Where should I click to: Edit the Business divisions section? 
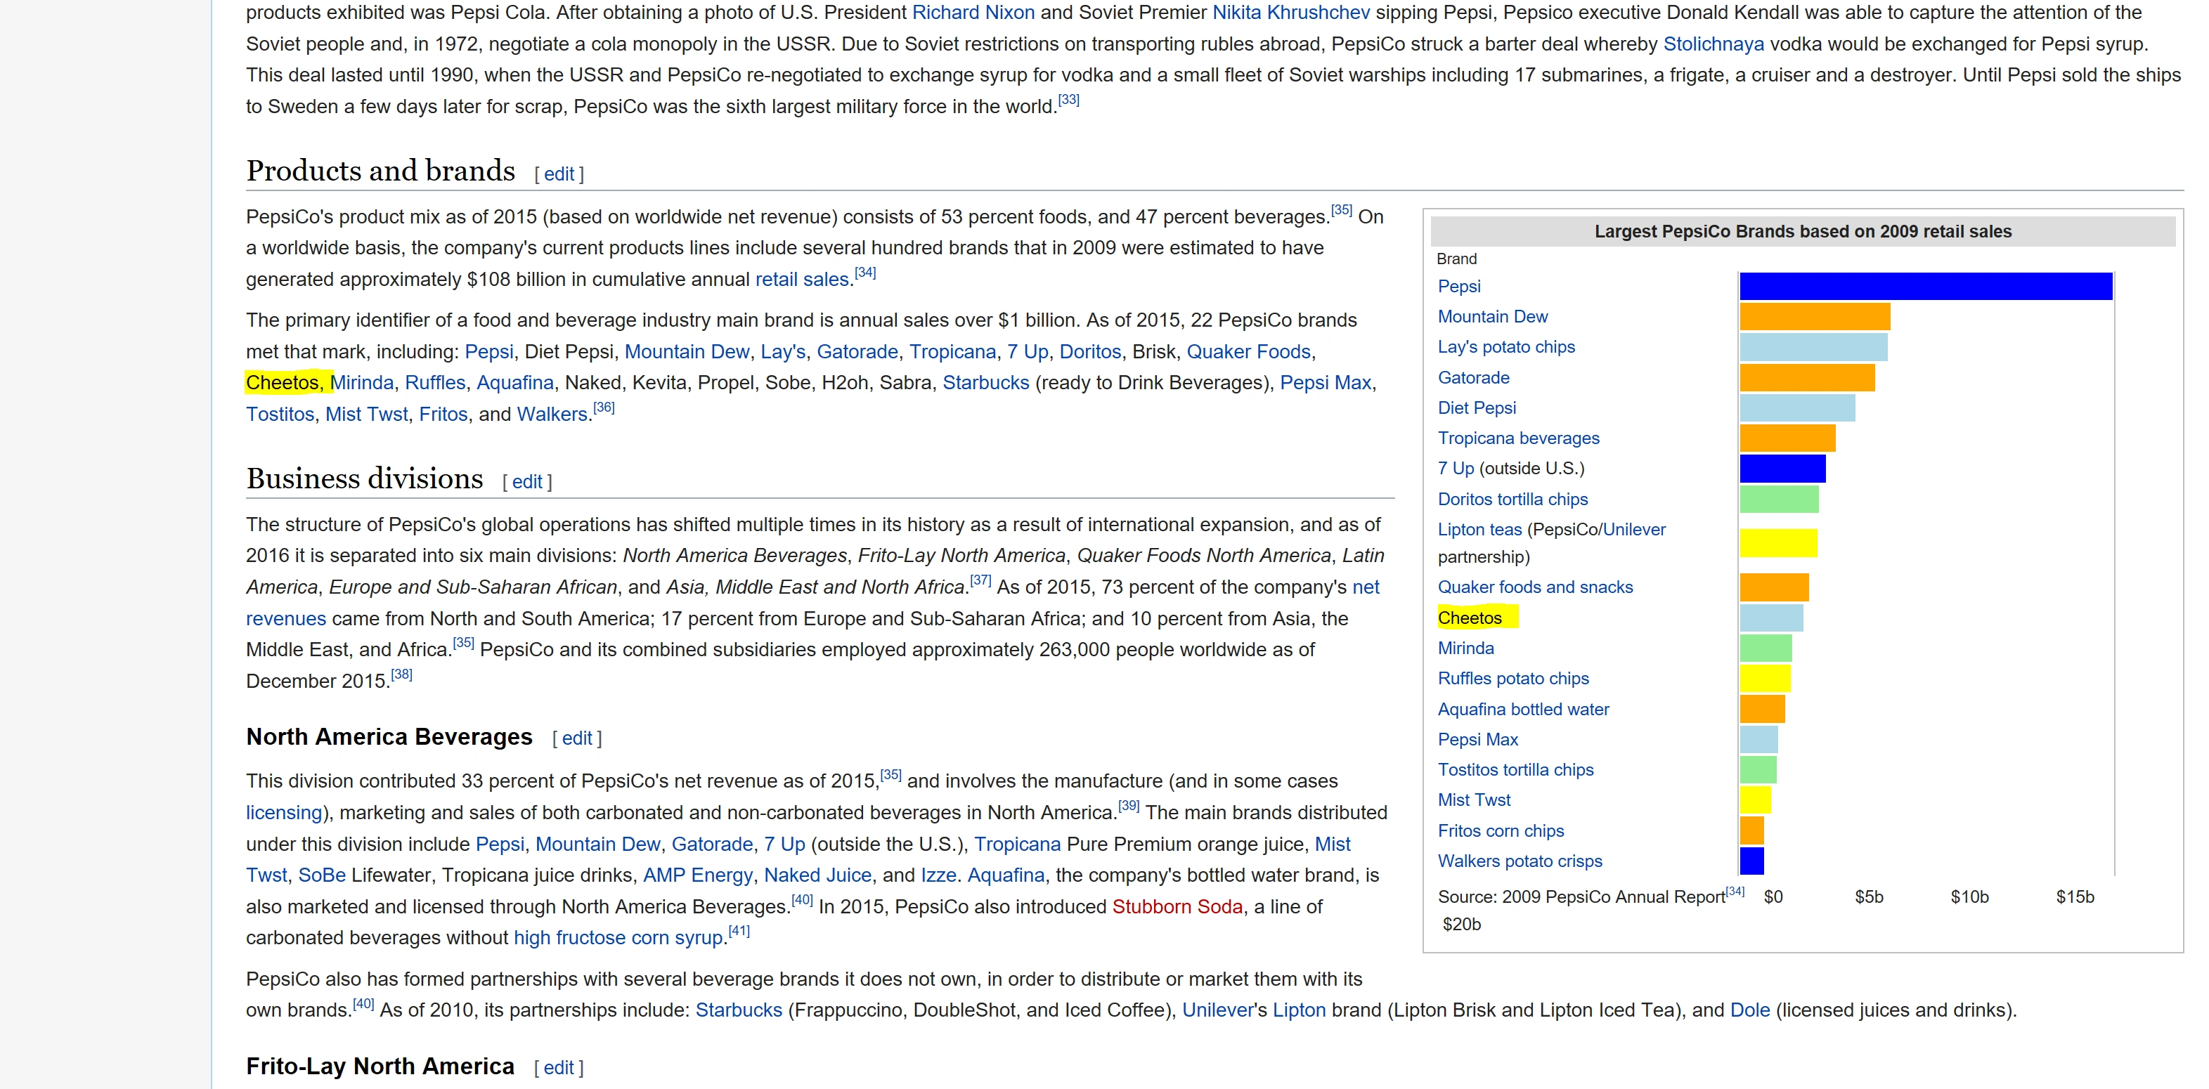point(526,482)
